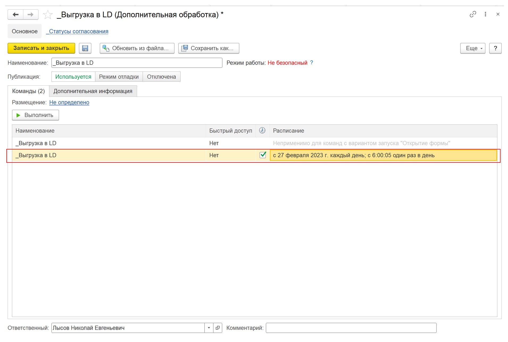The height and width of the screenshot is (342, 508).
Task: Click the save diskette icon
Action: [85, 48]
